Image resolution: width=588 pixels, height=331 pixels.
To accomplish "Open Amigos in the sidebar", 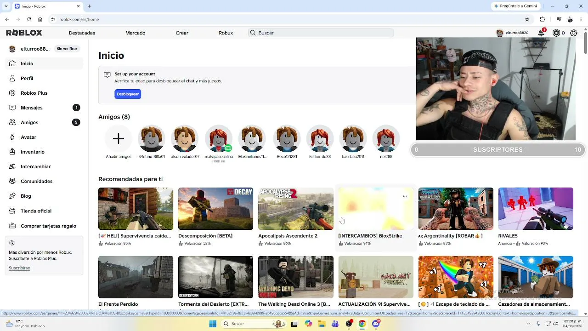I will [x=45, y=122].
